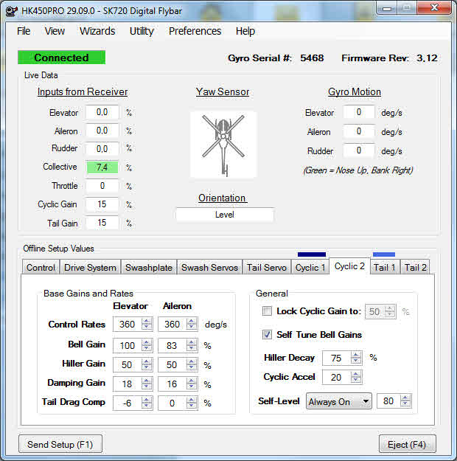Click the Gyro Motion Elevator value field
The image size is (457, 461).
coord(359,112)
